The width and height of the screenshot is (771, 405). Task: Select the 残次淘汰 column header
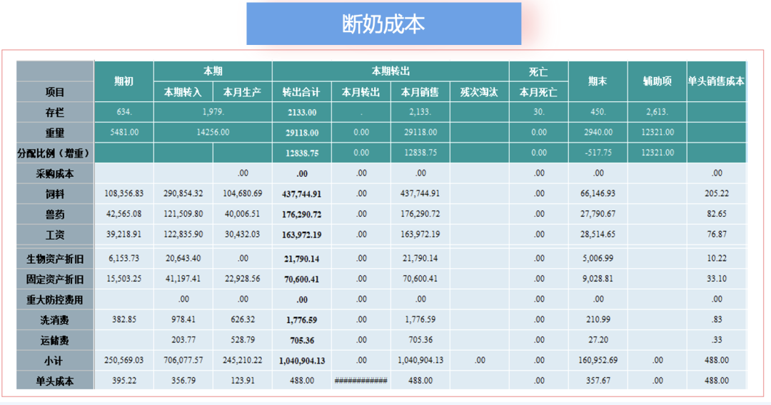pos(479,92)
